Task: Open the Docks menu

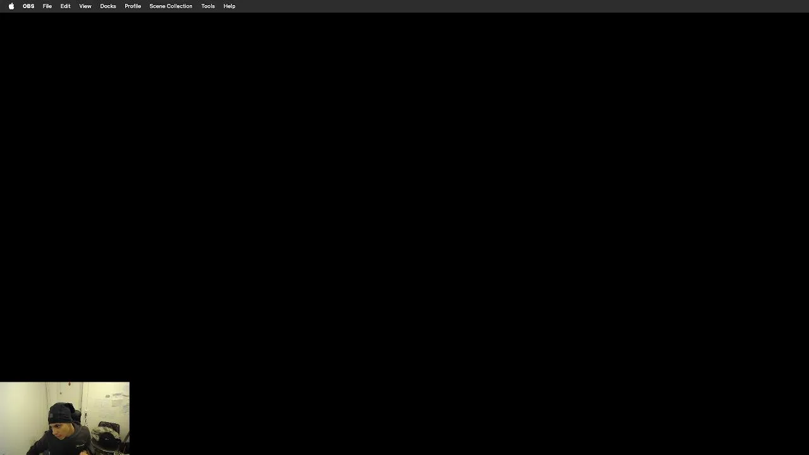Action: click(x=108, y=6)
